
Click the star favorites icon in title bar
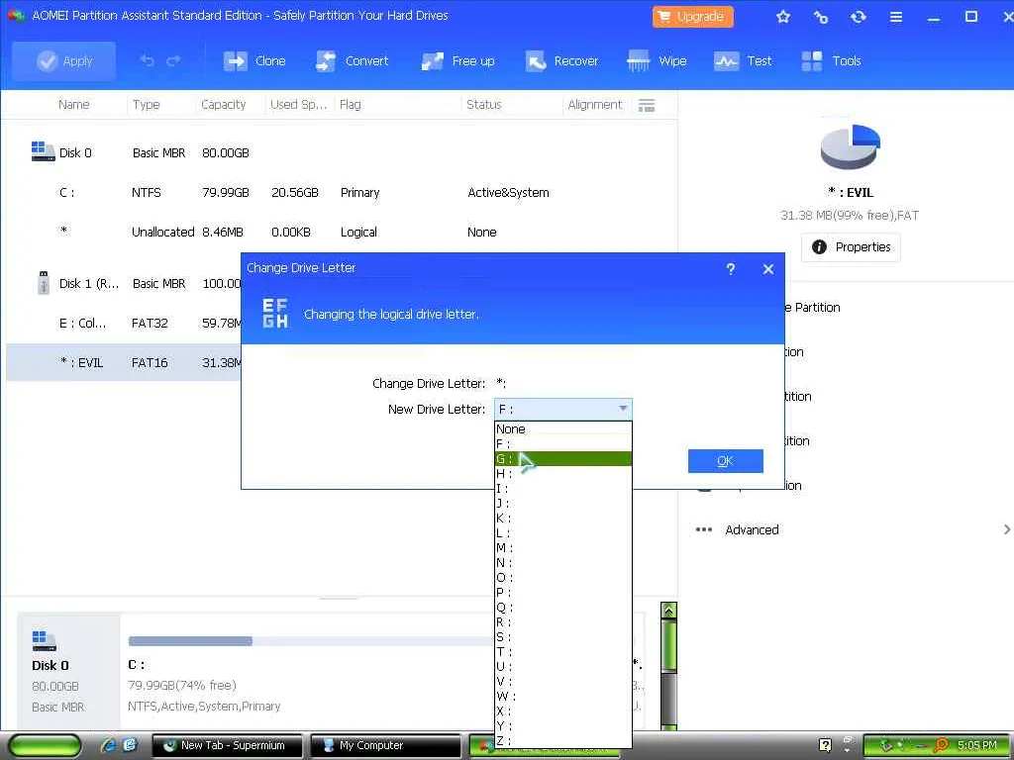tap(783, 17)
